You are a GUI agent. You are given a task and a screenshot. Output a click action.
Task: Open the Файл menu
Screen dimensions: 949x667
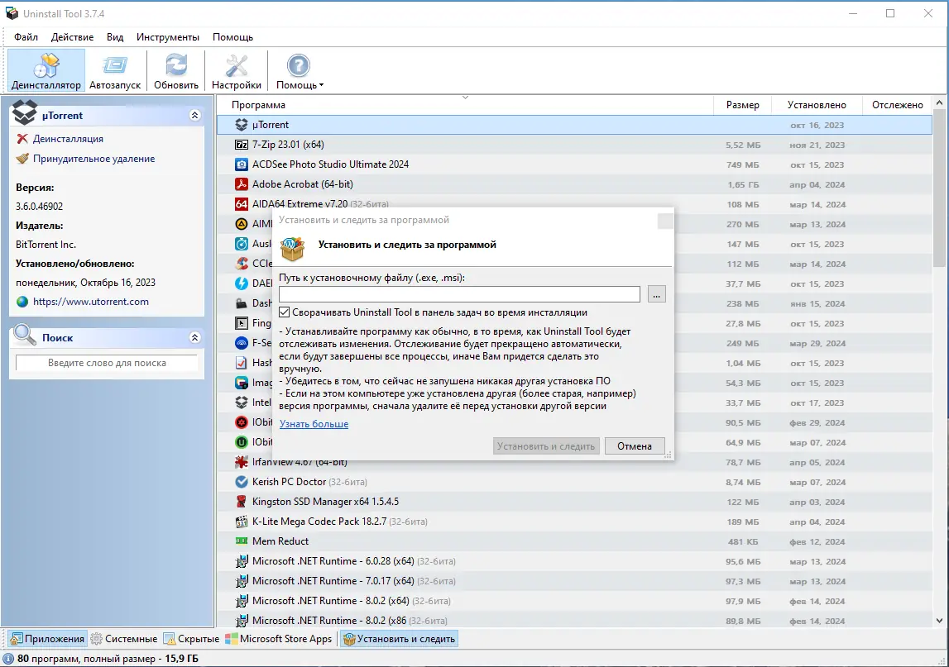(x=26, y=37)
